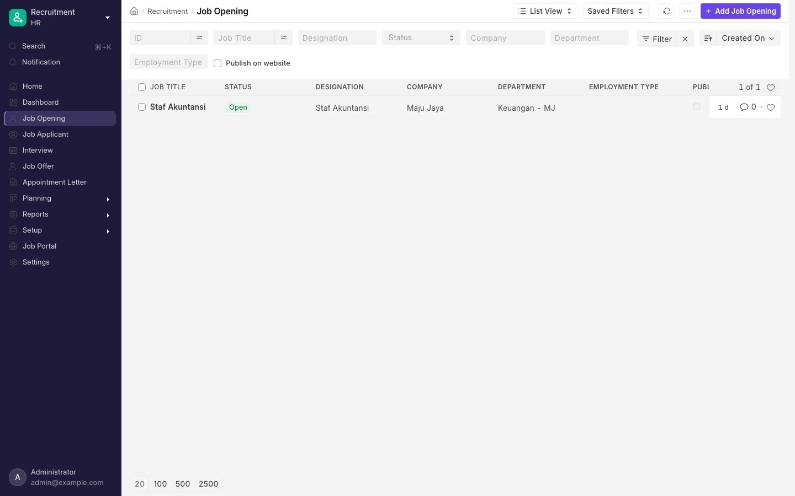Clear filters with the X icon
The width and height of the screenshot is (795, 496).
click(x=685, y=39)
